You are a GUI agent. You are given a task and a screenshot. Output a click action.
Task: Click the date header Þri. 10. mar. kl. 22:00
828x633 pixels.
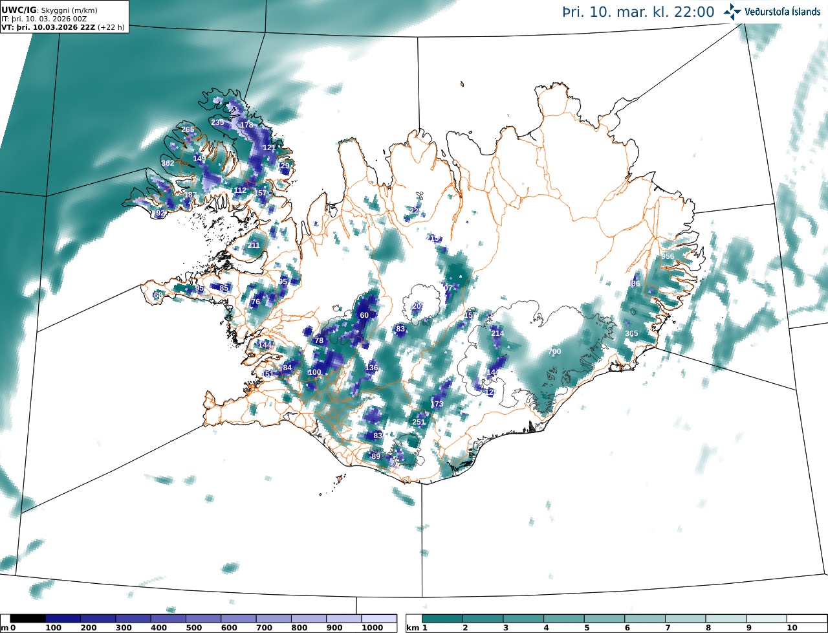pos(638,12)
